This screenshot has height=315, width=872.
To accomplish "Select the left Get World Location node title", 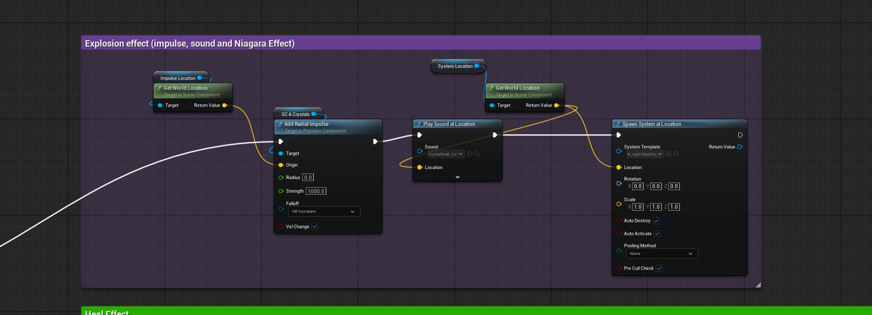I will (186, 88).
